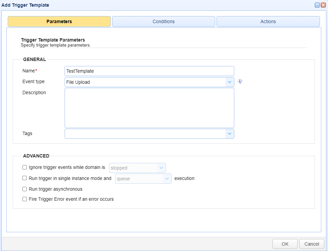Open the Event type dropdown arrow
The image size is (328, 251).
click(x=230, y=82)
